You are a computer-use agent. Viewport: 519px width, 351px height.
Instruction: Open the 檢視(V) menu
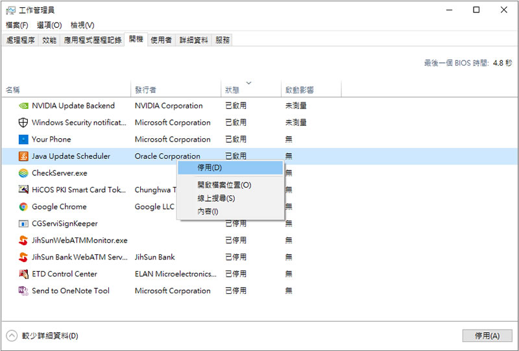[82, 25]
